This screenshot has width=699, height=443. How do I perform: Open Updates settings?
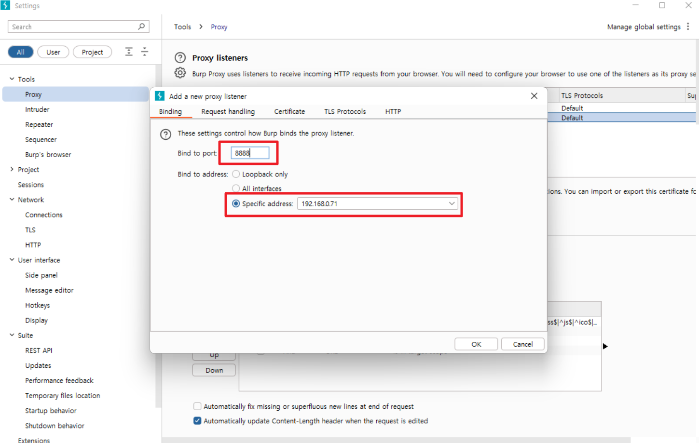[38, 365]
